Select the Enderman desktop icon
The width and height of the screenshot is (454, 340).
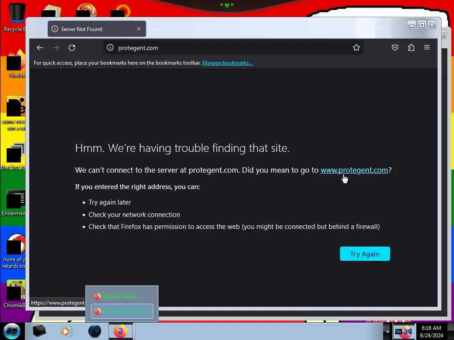15,202
